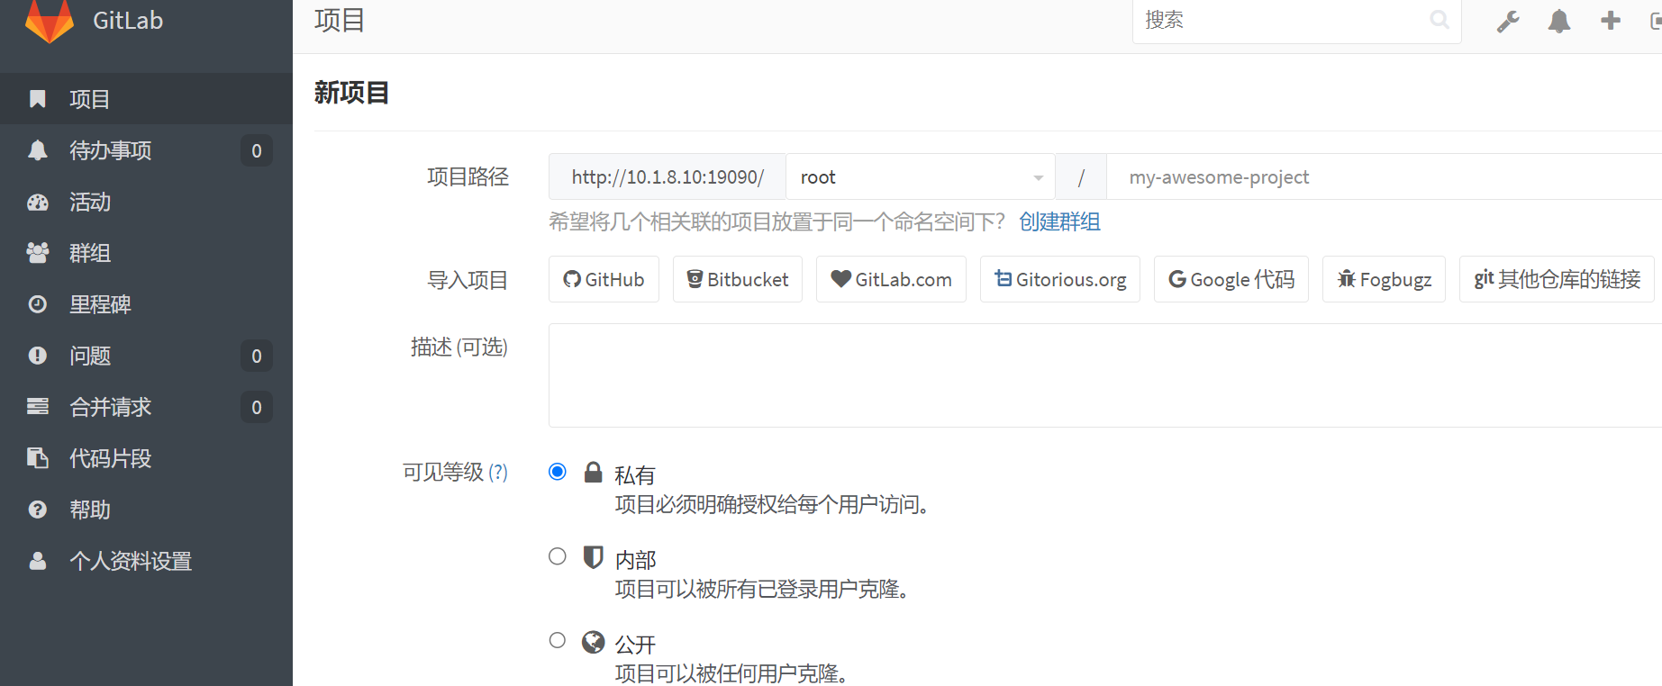Viewport: 1662px width, 686px height.
Task: Click the bookmark icon beside 项目
Action: tap(38, 99)
